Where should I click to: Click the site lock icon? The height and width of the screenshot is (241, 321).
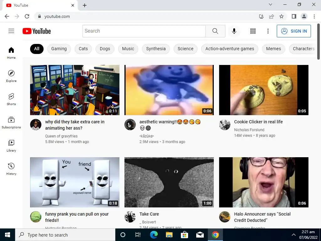point(39,16)
